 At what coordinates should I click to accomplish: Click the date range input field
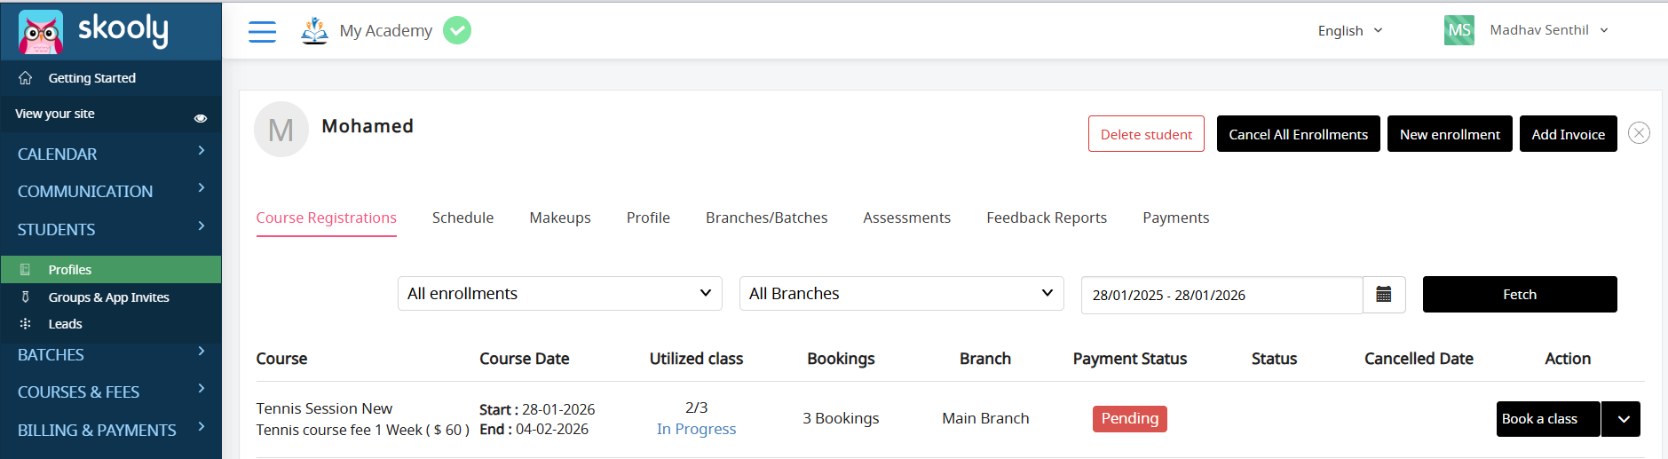[x=1221, y=295]
